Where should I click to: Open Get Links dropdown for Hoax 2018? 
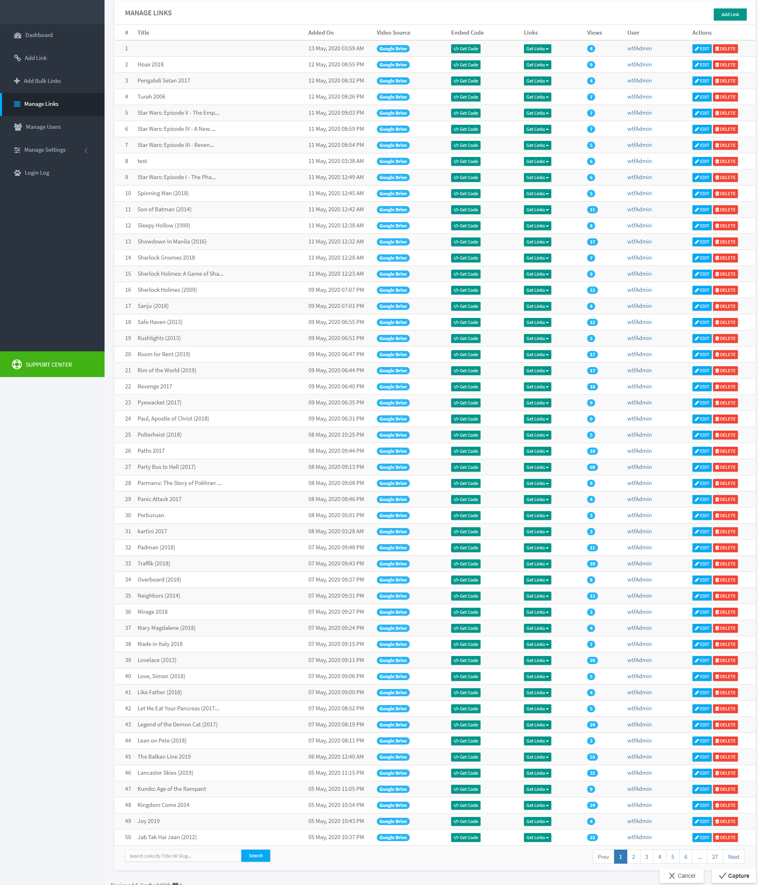537,65
